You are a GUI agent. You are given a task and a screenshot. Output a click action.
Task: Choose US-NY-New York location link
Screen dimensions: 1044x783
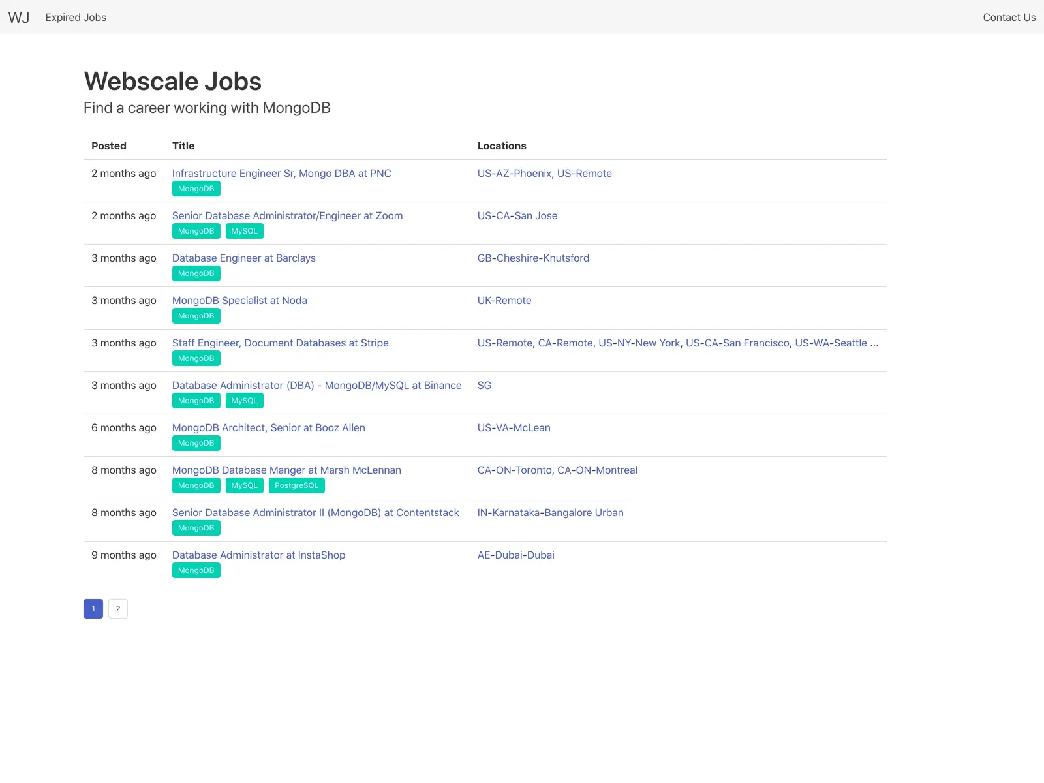[x=639, y=343]
